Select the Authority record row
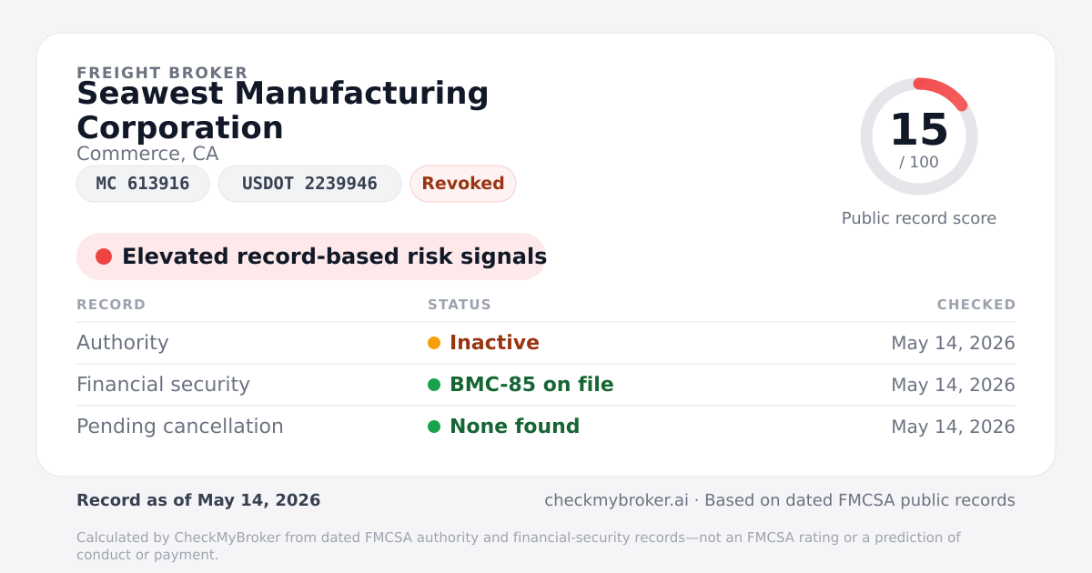This screenshot has height=573, width=1092. click(546, 343)
